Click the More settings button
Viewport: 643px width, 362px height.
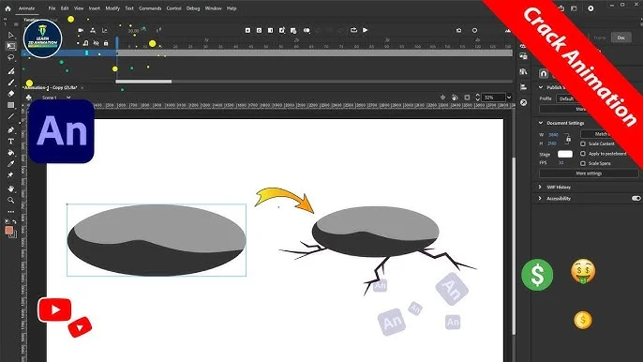(589, 173)
